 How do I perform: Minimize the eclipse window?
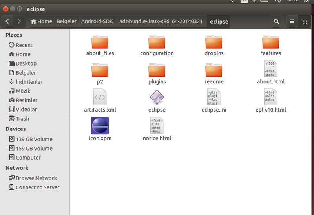(x=13, y=9)
